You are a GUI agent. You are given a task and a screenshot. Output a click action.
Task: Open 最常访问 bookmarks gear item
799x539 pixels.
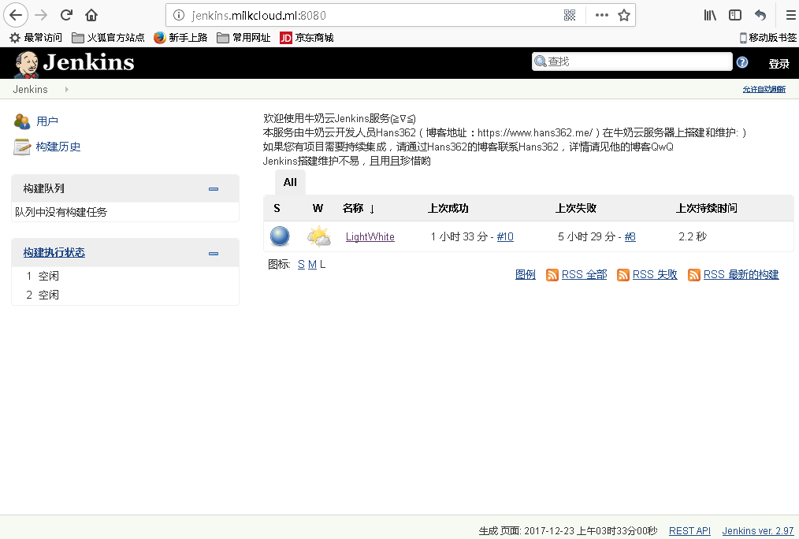point(35,38)
